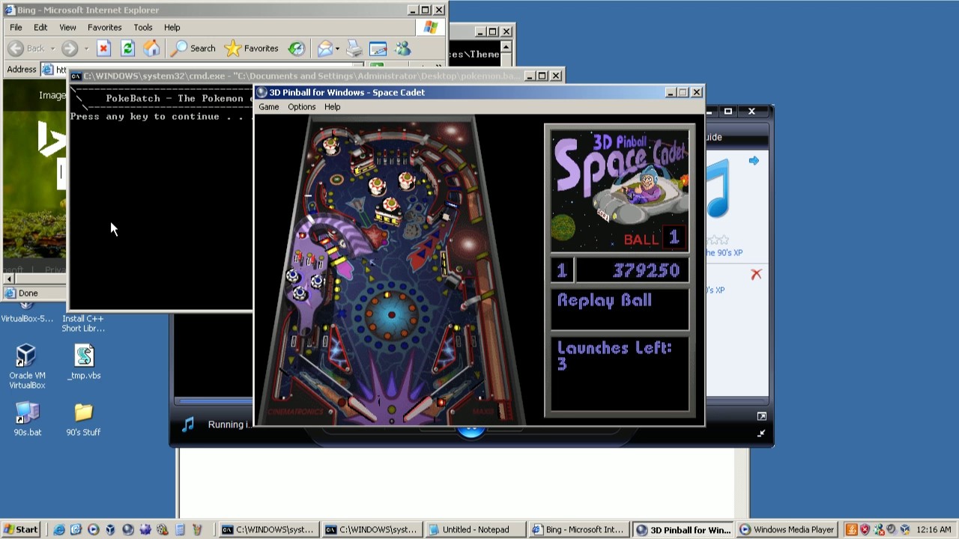Click the music note icon in Media Player

coord(187,424)
